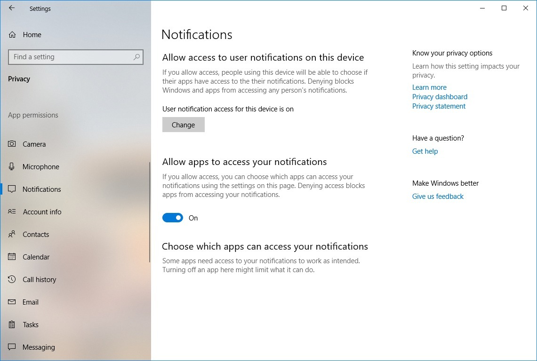This screenshot has height=361, width=537.
Task: Click the Notifications sidebar icon
Action: pos(12,189)
